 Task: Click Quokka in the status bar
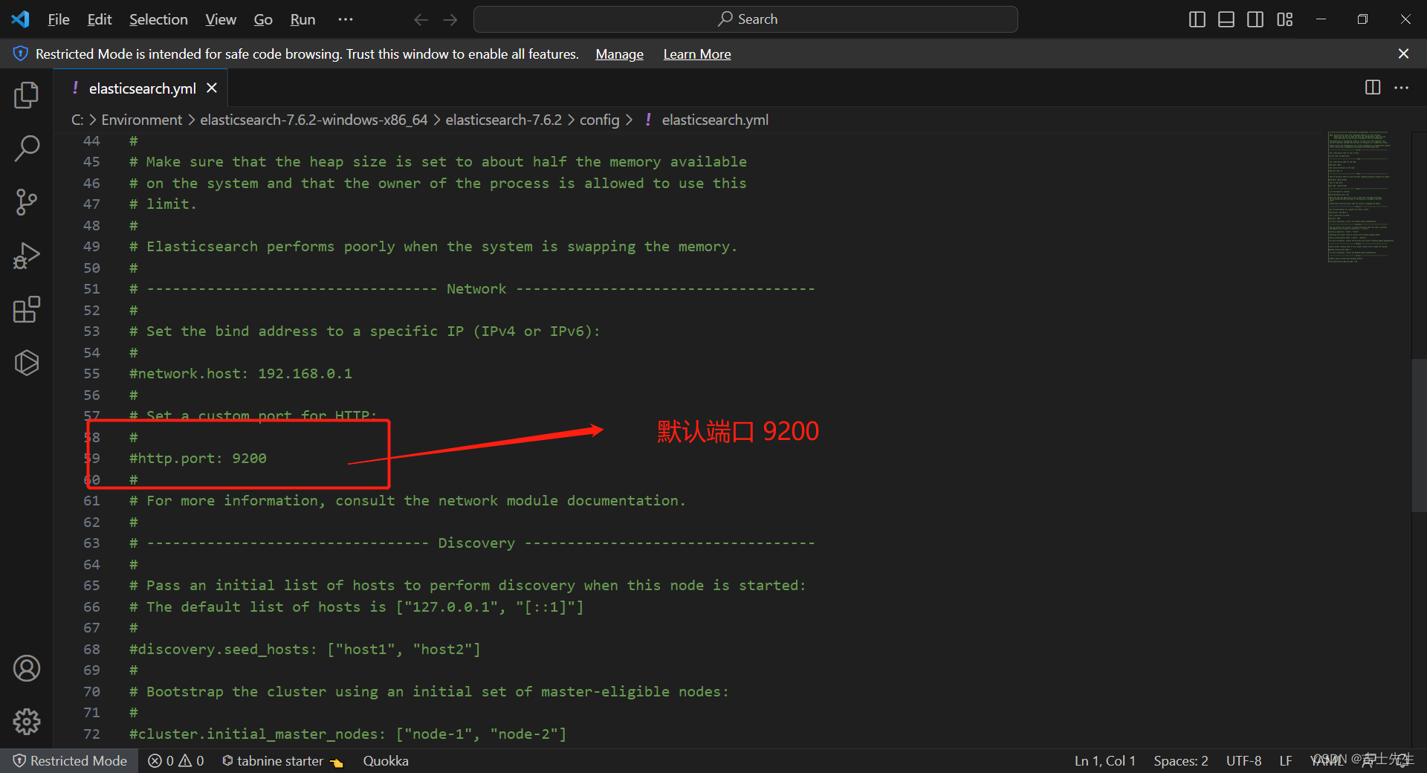pyautogui.click(x=386, y=760)
